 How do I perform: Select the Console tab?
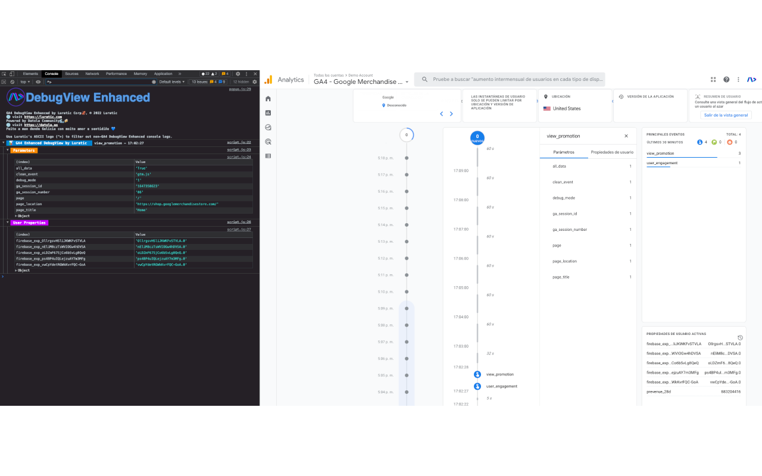52,74
